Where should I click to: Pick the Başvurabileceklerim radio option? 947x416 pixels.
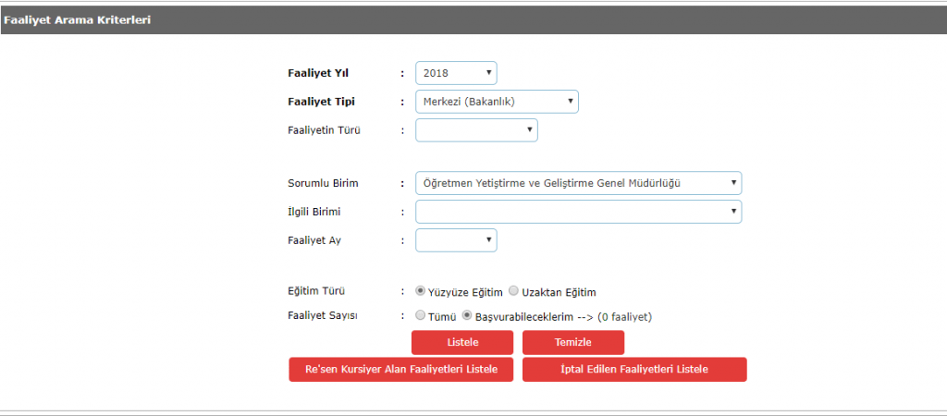pos(468,316)
